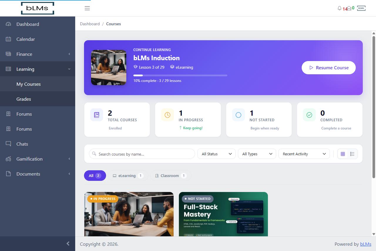Collapse the sidebar with bottom chevron
This screenshot has height=251, width=376.
pyautogui.click(x=68, y=244)
